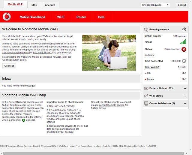Click the roaming network antenna icon
This screenshot has height=155, width=192.
click(x=146, y=29)
